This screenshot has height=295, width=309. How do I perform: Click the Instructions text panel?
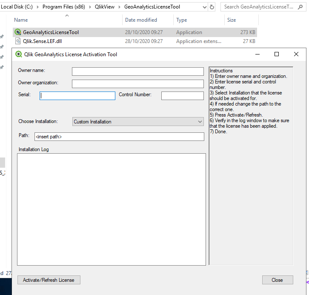[251, 166]
